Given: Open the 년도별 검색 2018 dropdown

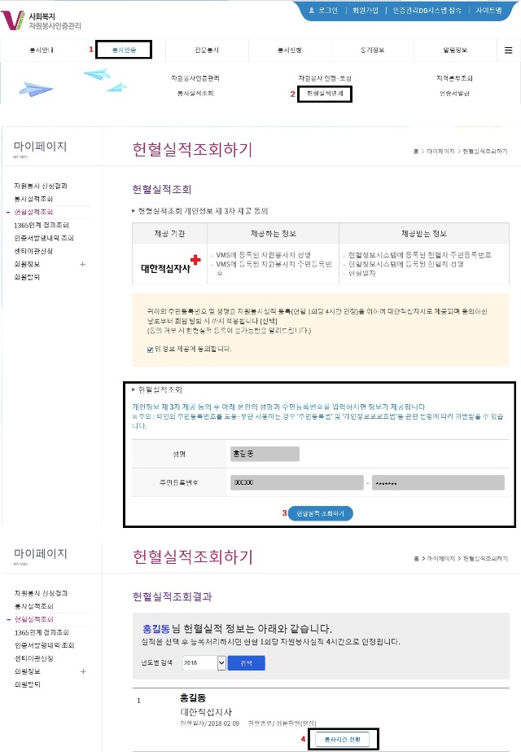Looking at the screenshot, I should click(x=204, y=663).
